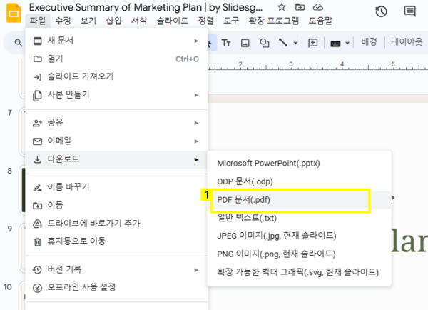428x310 pixels.
Task: Click the Google Slides home logo
Action: coord(12,13)
